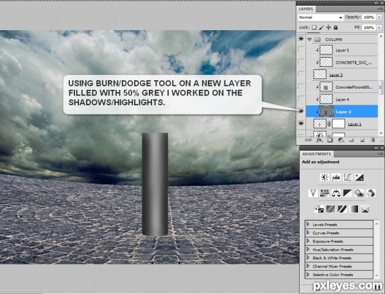Expand Selective Color Presets
385x294 pixels.
(308, 274)
